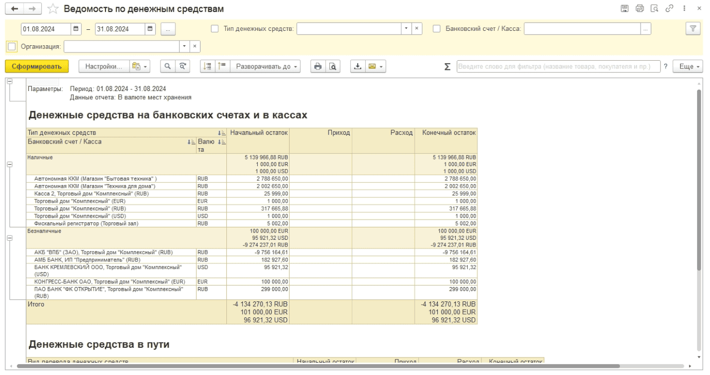Click the save diskette icon in title bar
Image resolution: width=710 pixels, height=375 pixels.
point(625,9)
